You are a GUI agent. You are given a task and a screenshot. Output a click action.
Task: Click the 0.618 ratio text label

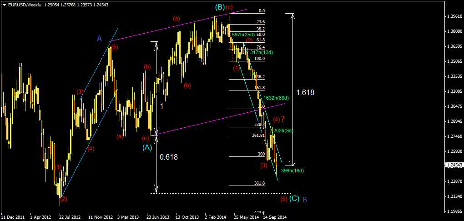(x=168, y=157)
